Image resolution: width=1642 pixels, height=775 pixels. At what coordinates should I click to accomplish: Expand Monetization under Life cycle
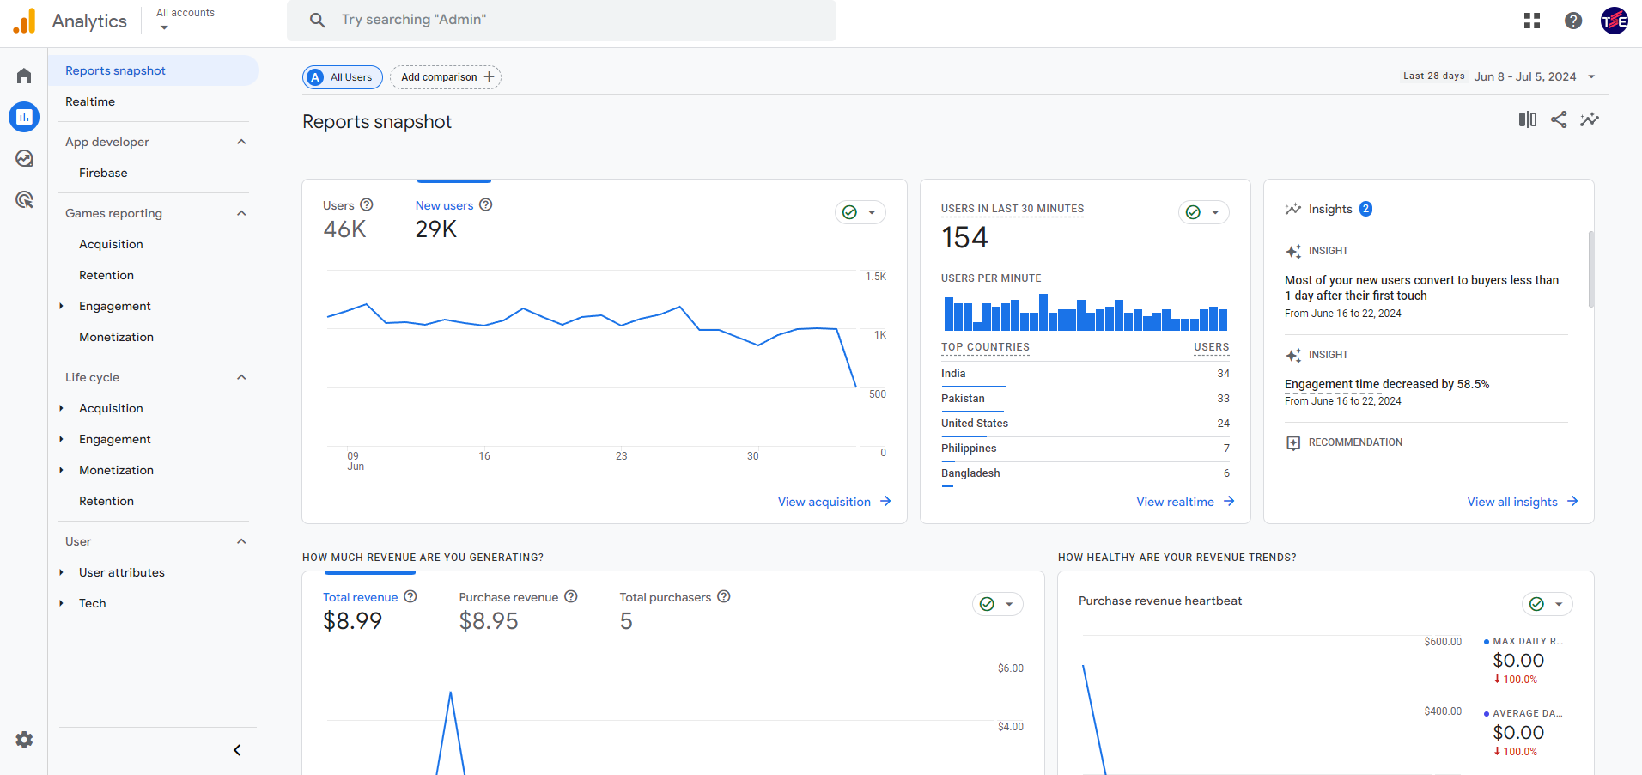pos(62,470)
